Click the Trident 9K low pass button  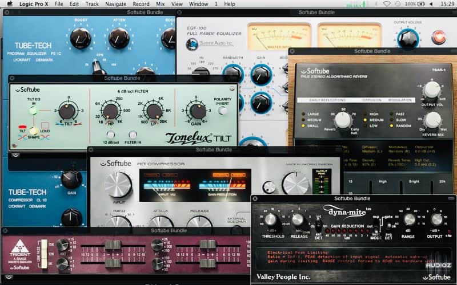[44, 263]
